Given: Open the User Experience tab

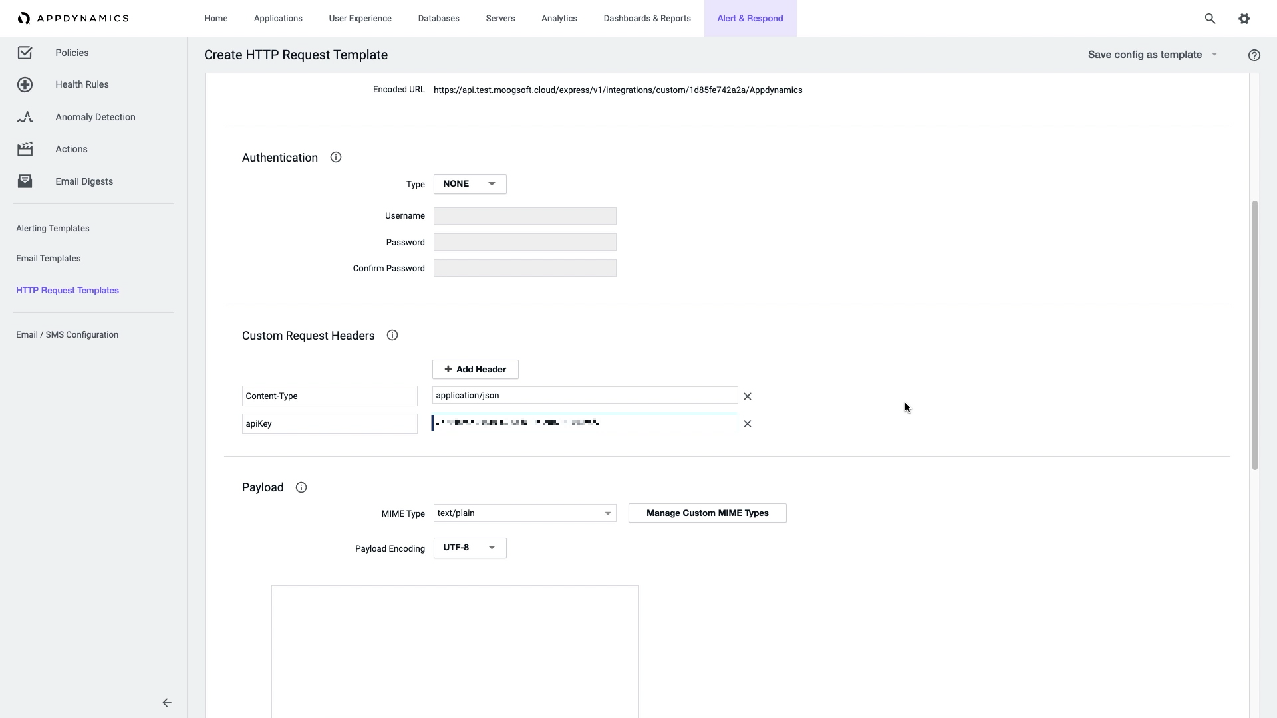Looking at the screenshot, I should tap(360, 19).
